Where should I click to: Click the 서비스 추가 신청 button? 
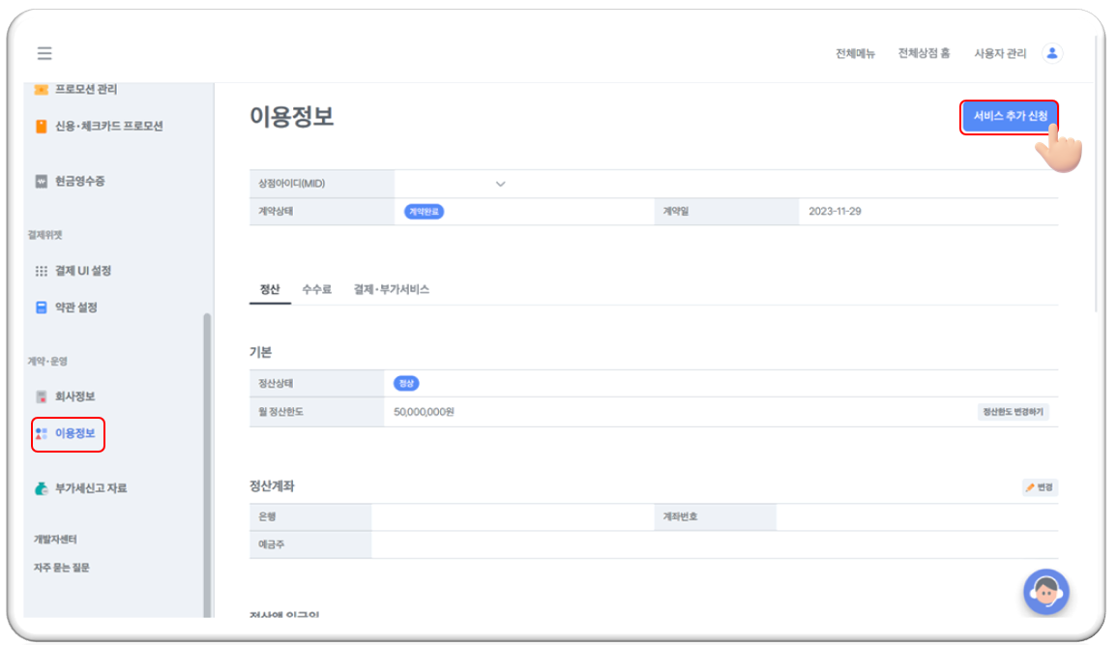pos(1010,117)
